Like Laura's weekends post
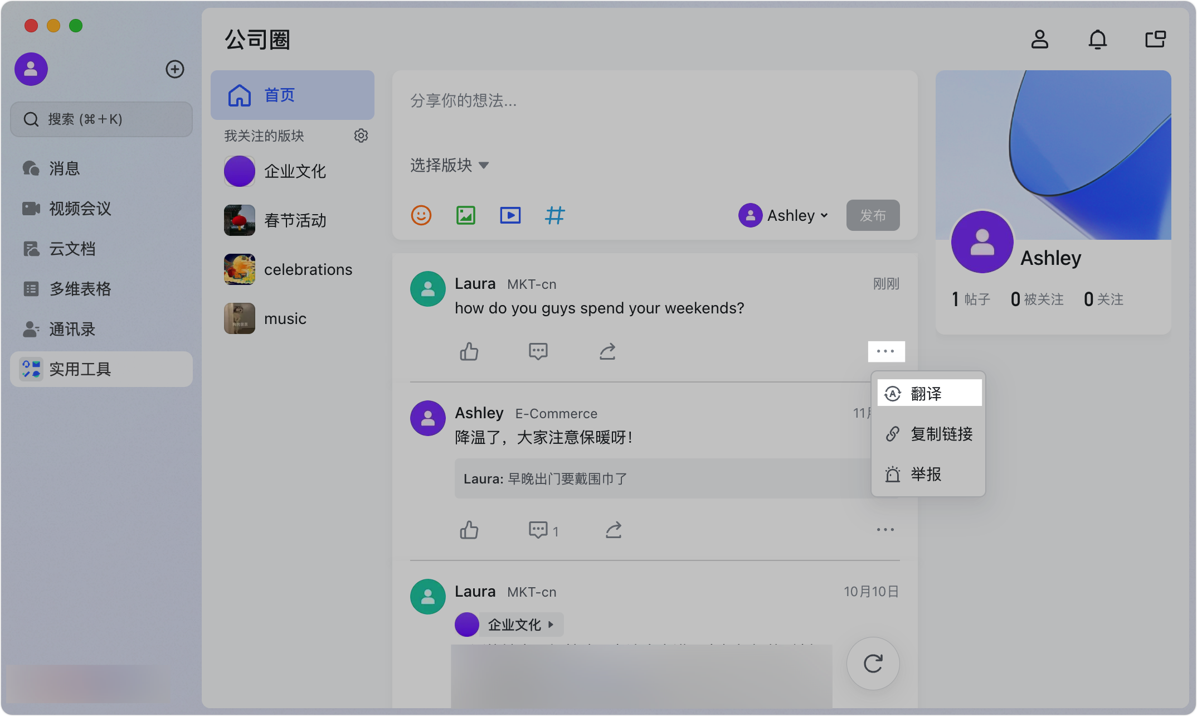The height and width of the screenshot is (716, 1197). pos(469,351)
